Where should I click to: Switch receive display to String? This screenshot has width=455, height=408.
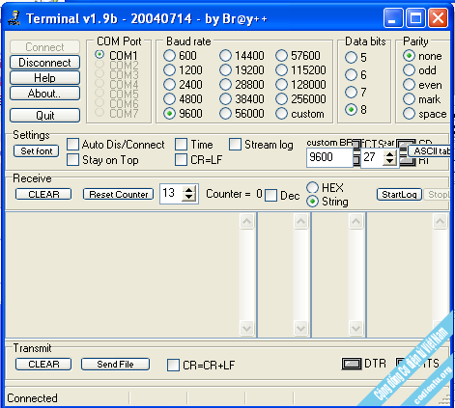click(312, 202)
